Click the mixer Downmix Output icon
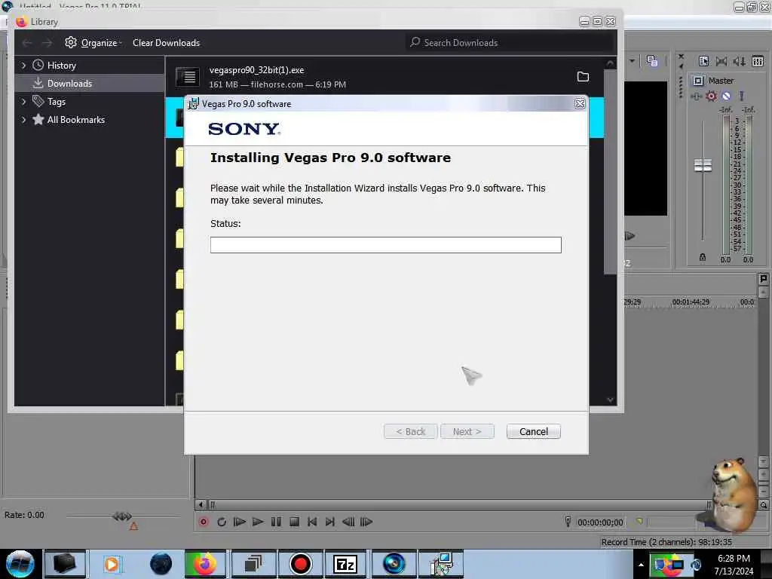 [x=721, y=61]
